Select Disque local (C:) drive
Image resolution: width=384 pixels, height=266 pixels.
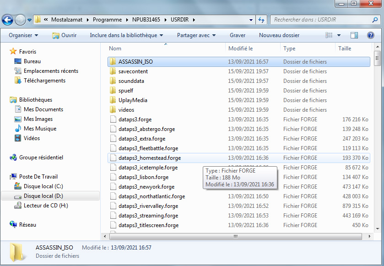pyautogui.click(x=43, y=186)
